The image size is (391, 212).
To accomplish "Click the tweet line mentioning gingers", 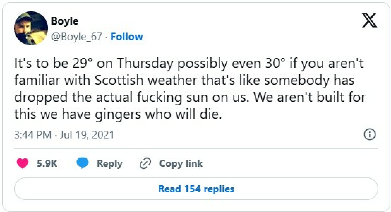I will [x=118, y=114].
